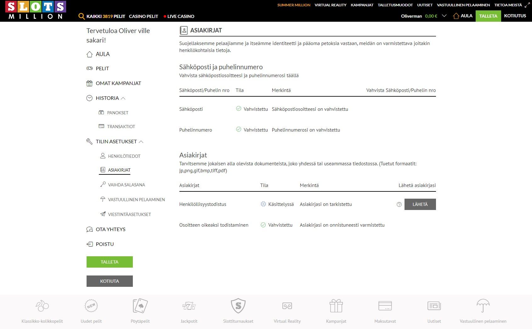
Task: Open TALLETUSMUODOT top menu
Action: (395, 5)
